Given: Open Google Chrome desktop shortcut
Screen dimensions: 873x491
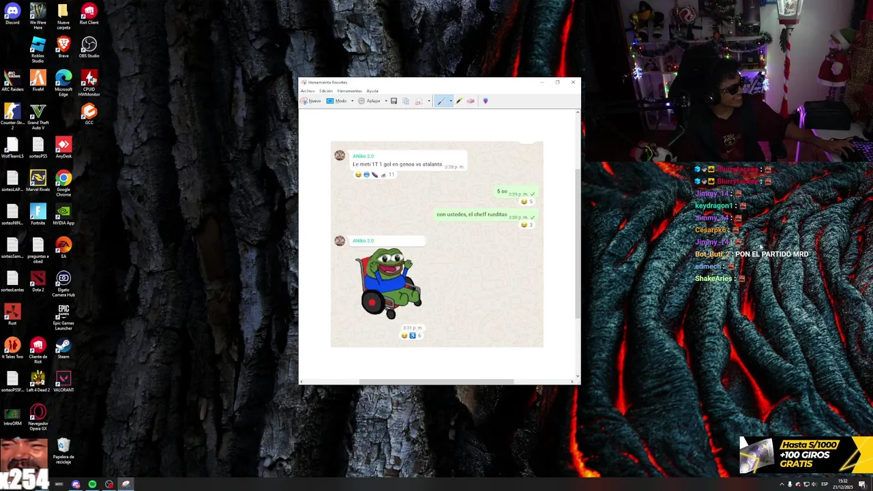Looking at the screenshot, I should [63, 183].
